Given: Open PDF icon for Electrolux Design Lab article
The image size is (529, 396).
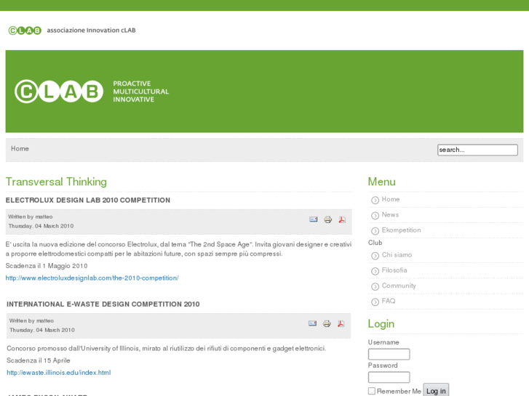Looking at the screenshot, I should pos(342,219).
